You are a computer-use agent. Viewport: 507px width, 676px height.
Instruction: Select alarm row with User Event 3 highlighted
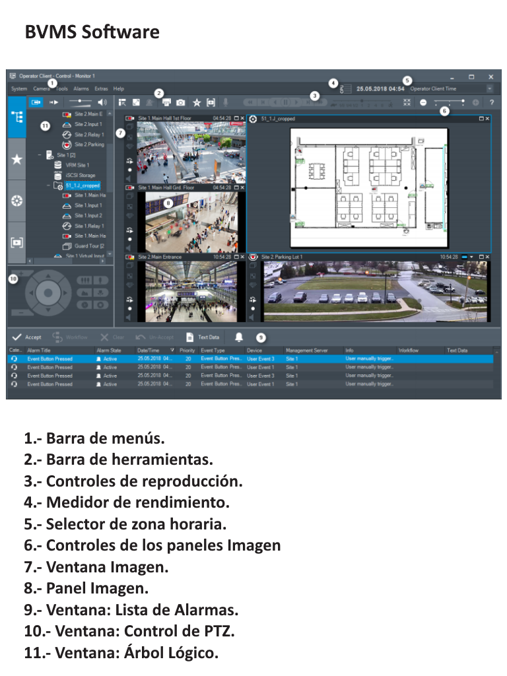point(251,358)
